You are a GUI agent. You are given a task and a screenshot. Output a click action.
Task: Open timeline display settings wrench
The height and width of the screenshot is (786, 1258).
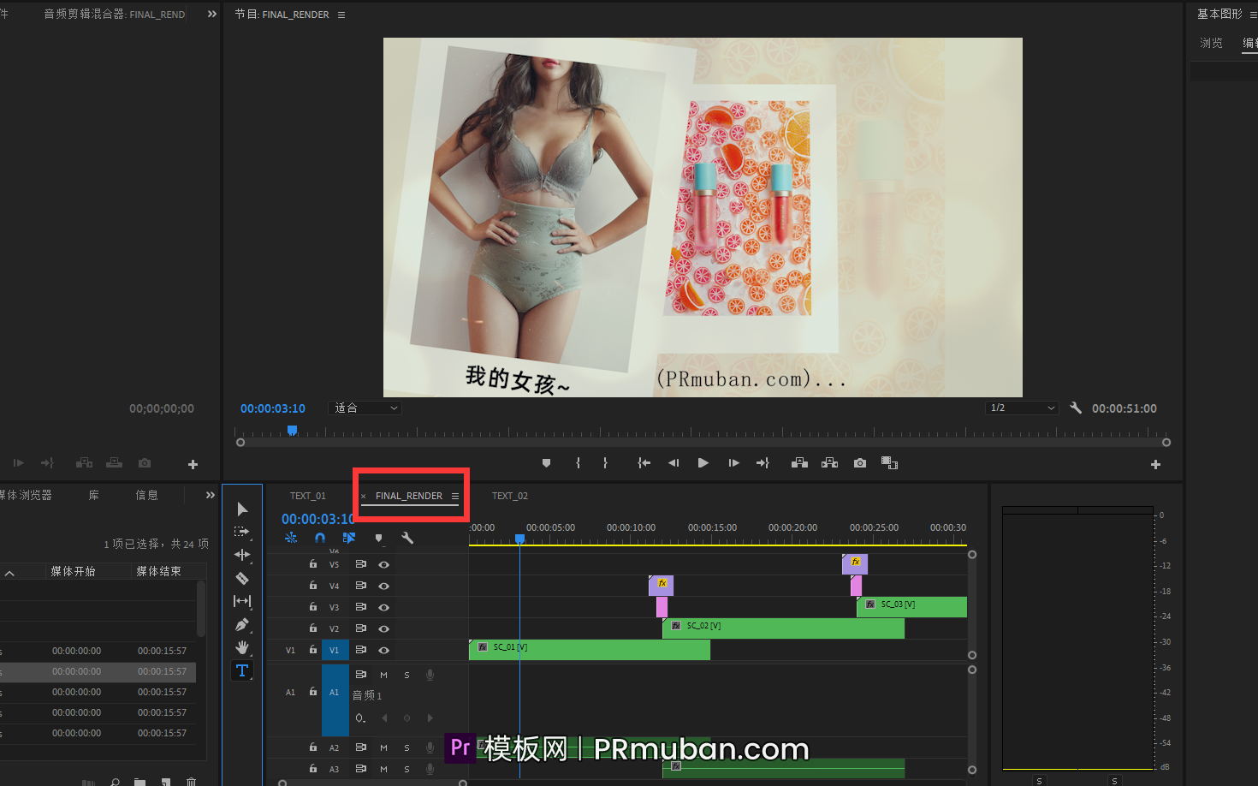point(407,538)
